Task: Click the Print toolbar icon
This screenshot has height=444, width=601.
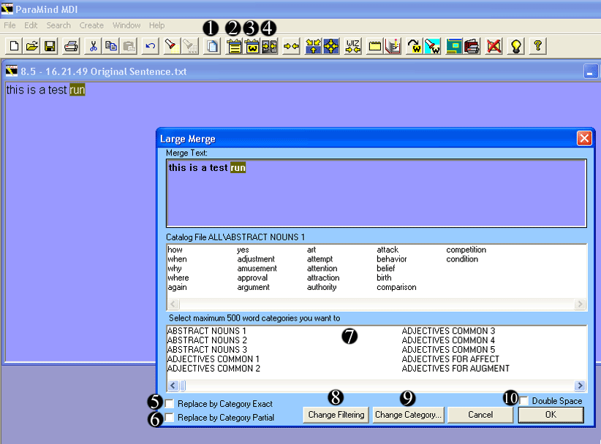Action: tap(71, 46)
